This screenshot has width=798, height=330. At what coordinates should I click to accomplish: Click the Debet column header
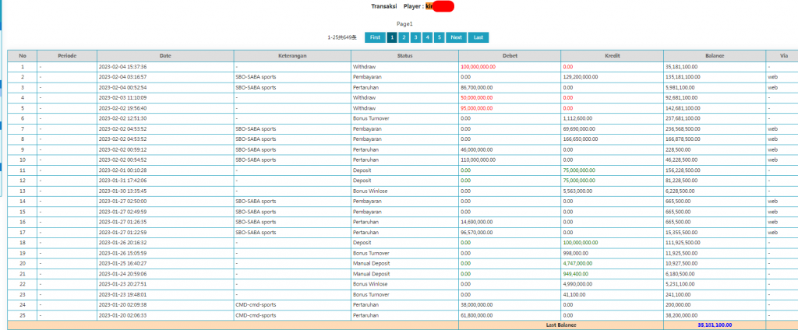[x=510, y=56]
